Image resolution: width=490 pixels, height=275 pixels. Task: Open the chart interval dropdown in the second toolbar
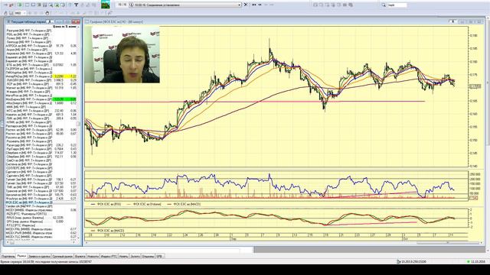[x=20, y=13]
